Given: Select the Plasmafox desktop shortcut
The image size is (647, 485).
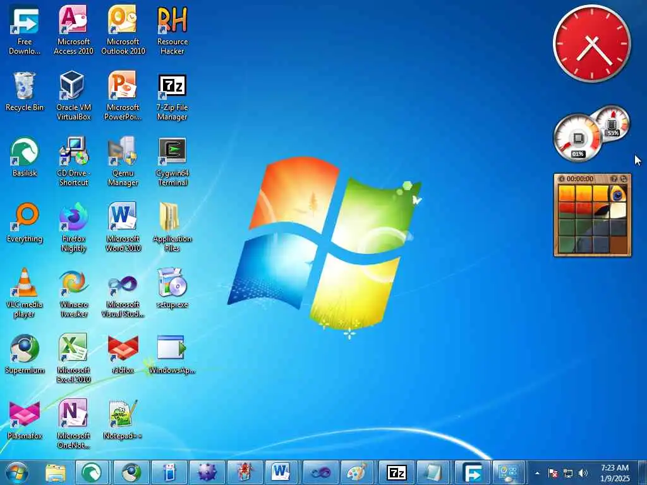Looking at the screenshot, I should coord(25,420).
